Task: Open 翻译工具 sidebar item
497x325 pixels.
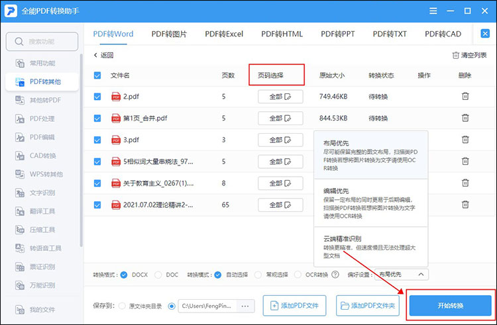Action: 42,211
